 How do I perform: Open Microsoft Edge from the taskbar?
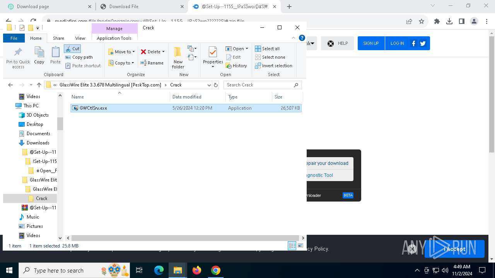click(159, 270)
